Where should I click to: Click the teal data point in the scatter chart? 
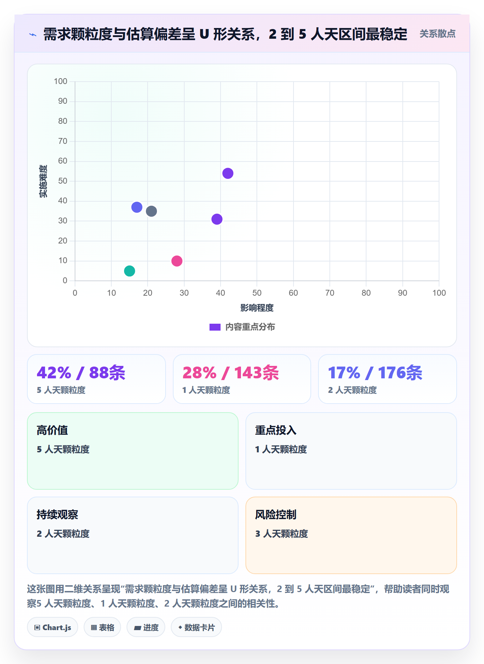point(129,271)
